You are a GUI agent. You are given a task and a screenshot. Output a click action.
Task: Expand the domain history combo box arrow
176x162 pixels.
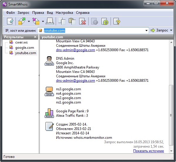tap(146, 31)
